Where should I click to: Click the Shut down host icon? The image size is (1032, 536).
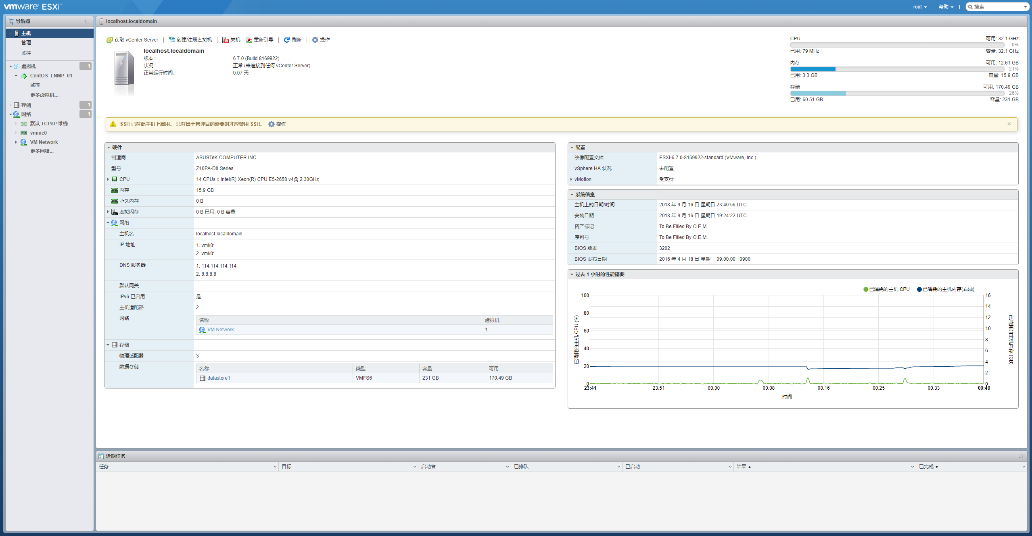(x=226, y=40)
